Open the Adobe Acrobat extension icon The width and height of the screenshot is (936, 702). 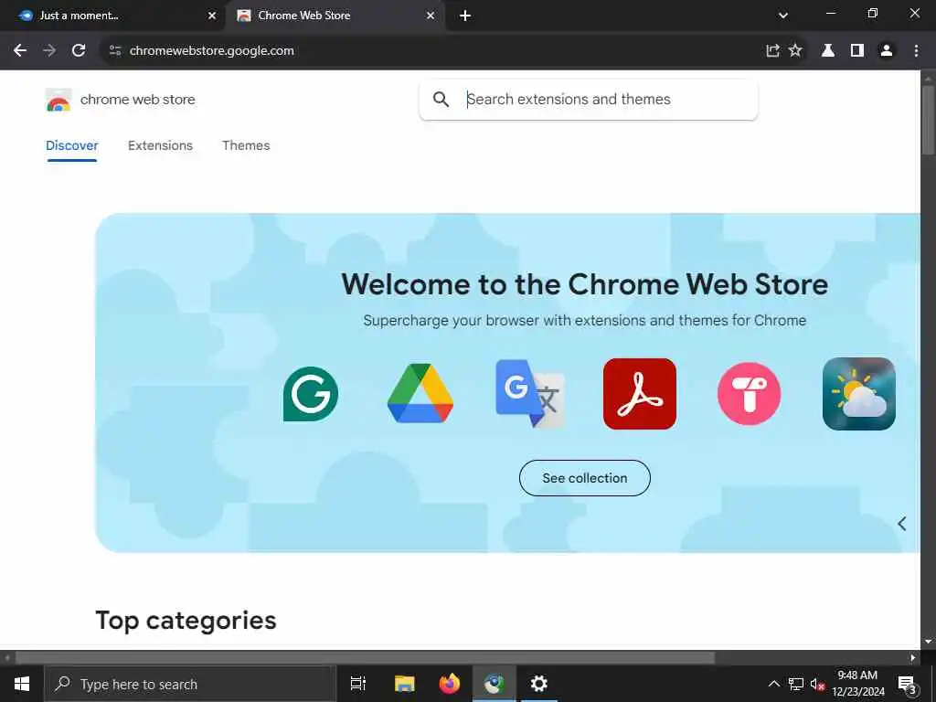tap(639, 394)
